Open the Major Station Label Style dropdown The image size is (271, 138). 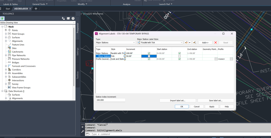pos(160,43)
